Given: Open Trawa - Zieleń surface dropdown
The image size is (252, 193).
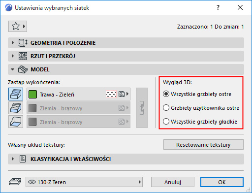Looking at the screenshot, I should 78,94.
